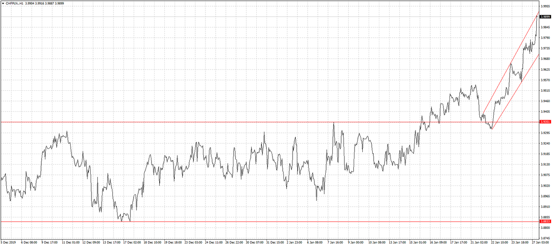Select the 10 Jan 08:00 time label
The width and height of the screenshot is (552, 246).
click(x=377, y=243)
